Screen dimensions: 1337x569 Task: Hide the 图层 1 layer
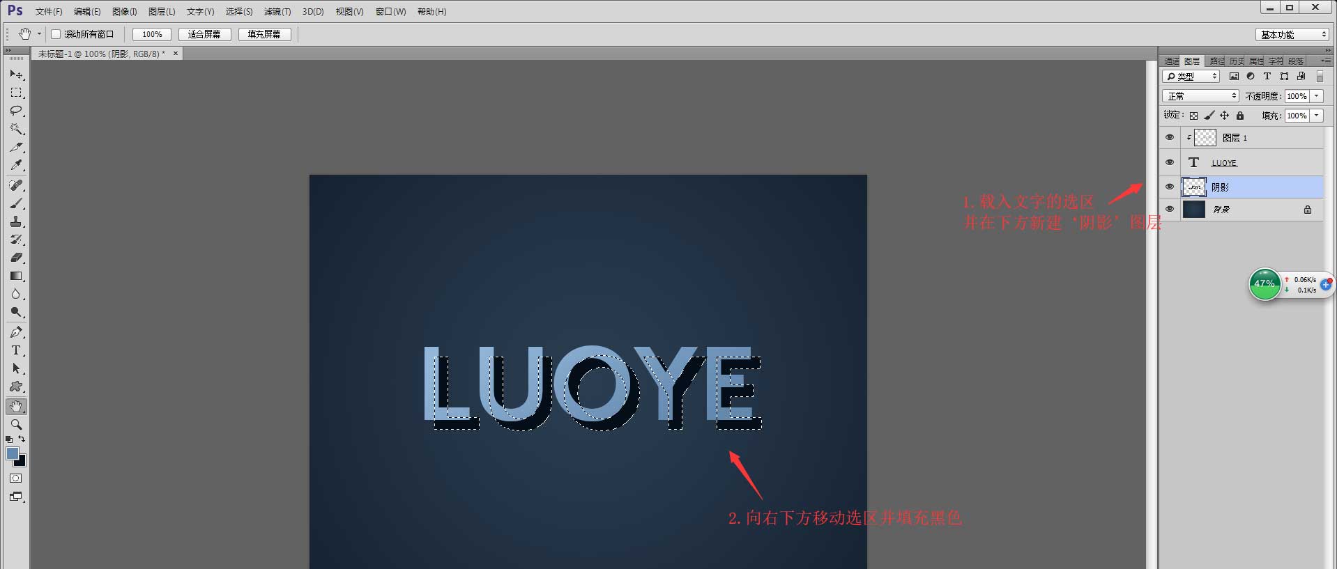[x=1170, y=137]
